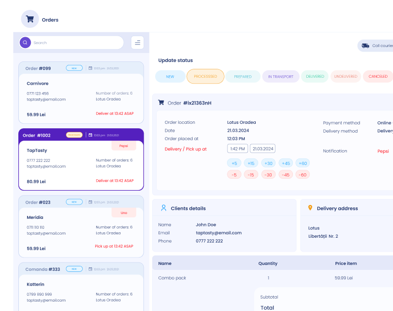
Task: Subtract 30 minutes with -30 button
Action: 268,174
